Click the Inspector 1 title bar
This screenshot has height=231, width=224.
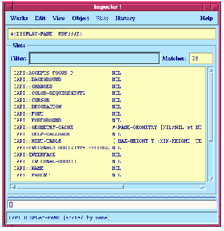pyautogui.click(x=108, y=7)
